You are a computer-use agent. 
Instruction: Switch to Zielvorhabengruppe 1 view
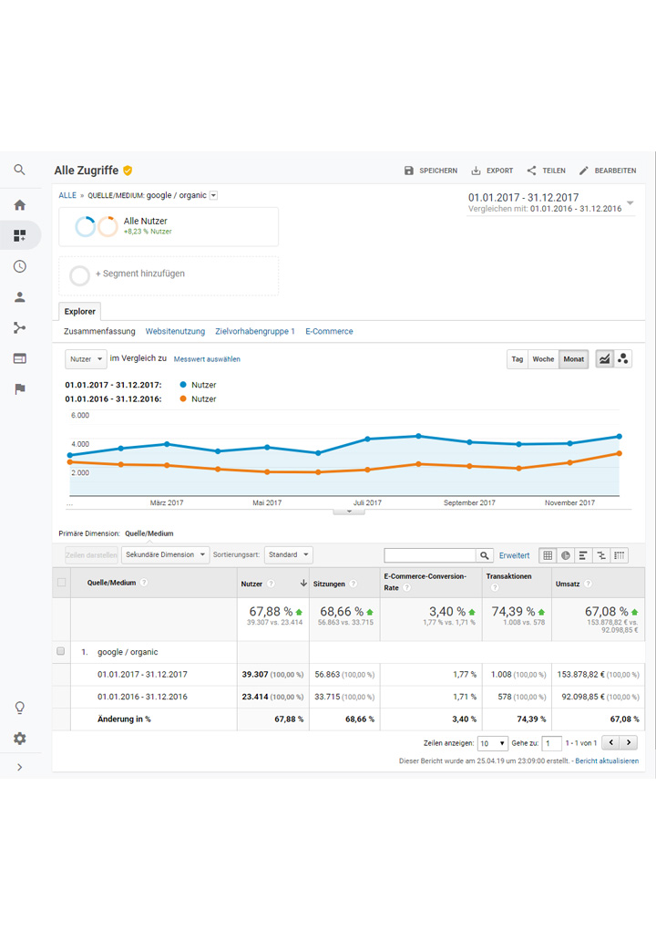coord(255,331)
